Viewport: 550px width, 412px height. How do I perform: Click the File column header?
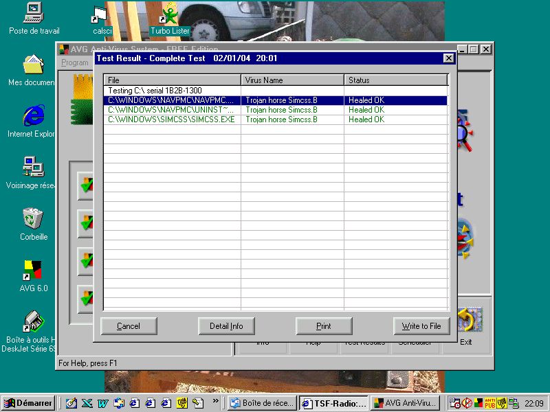(173, 80)
